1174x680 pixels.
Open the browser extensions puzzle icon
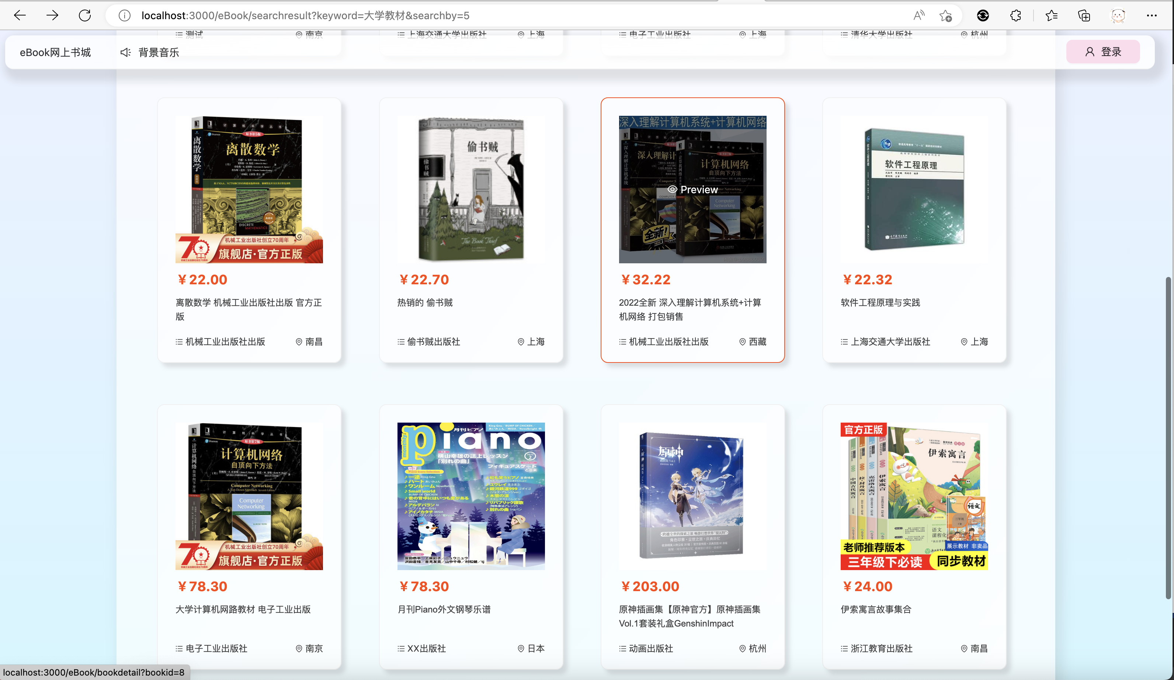[x=1015, y=15]
